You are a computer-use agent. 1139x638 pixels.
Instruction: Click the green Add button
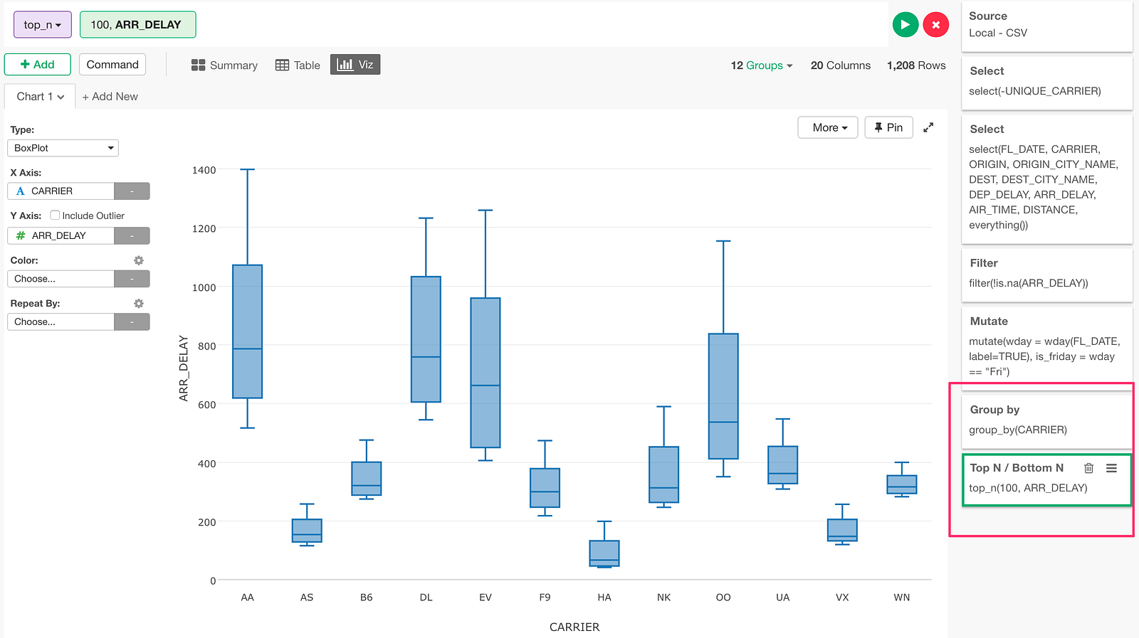38,65
